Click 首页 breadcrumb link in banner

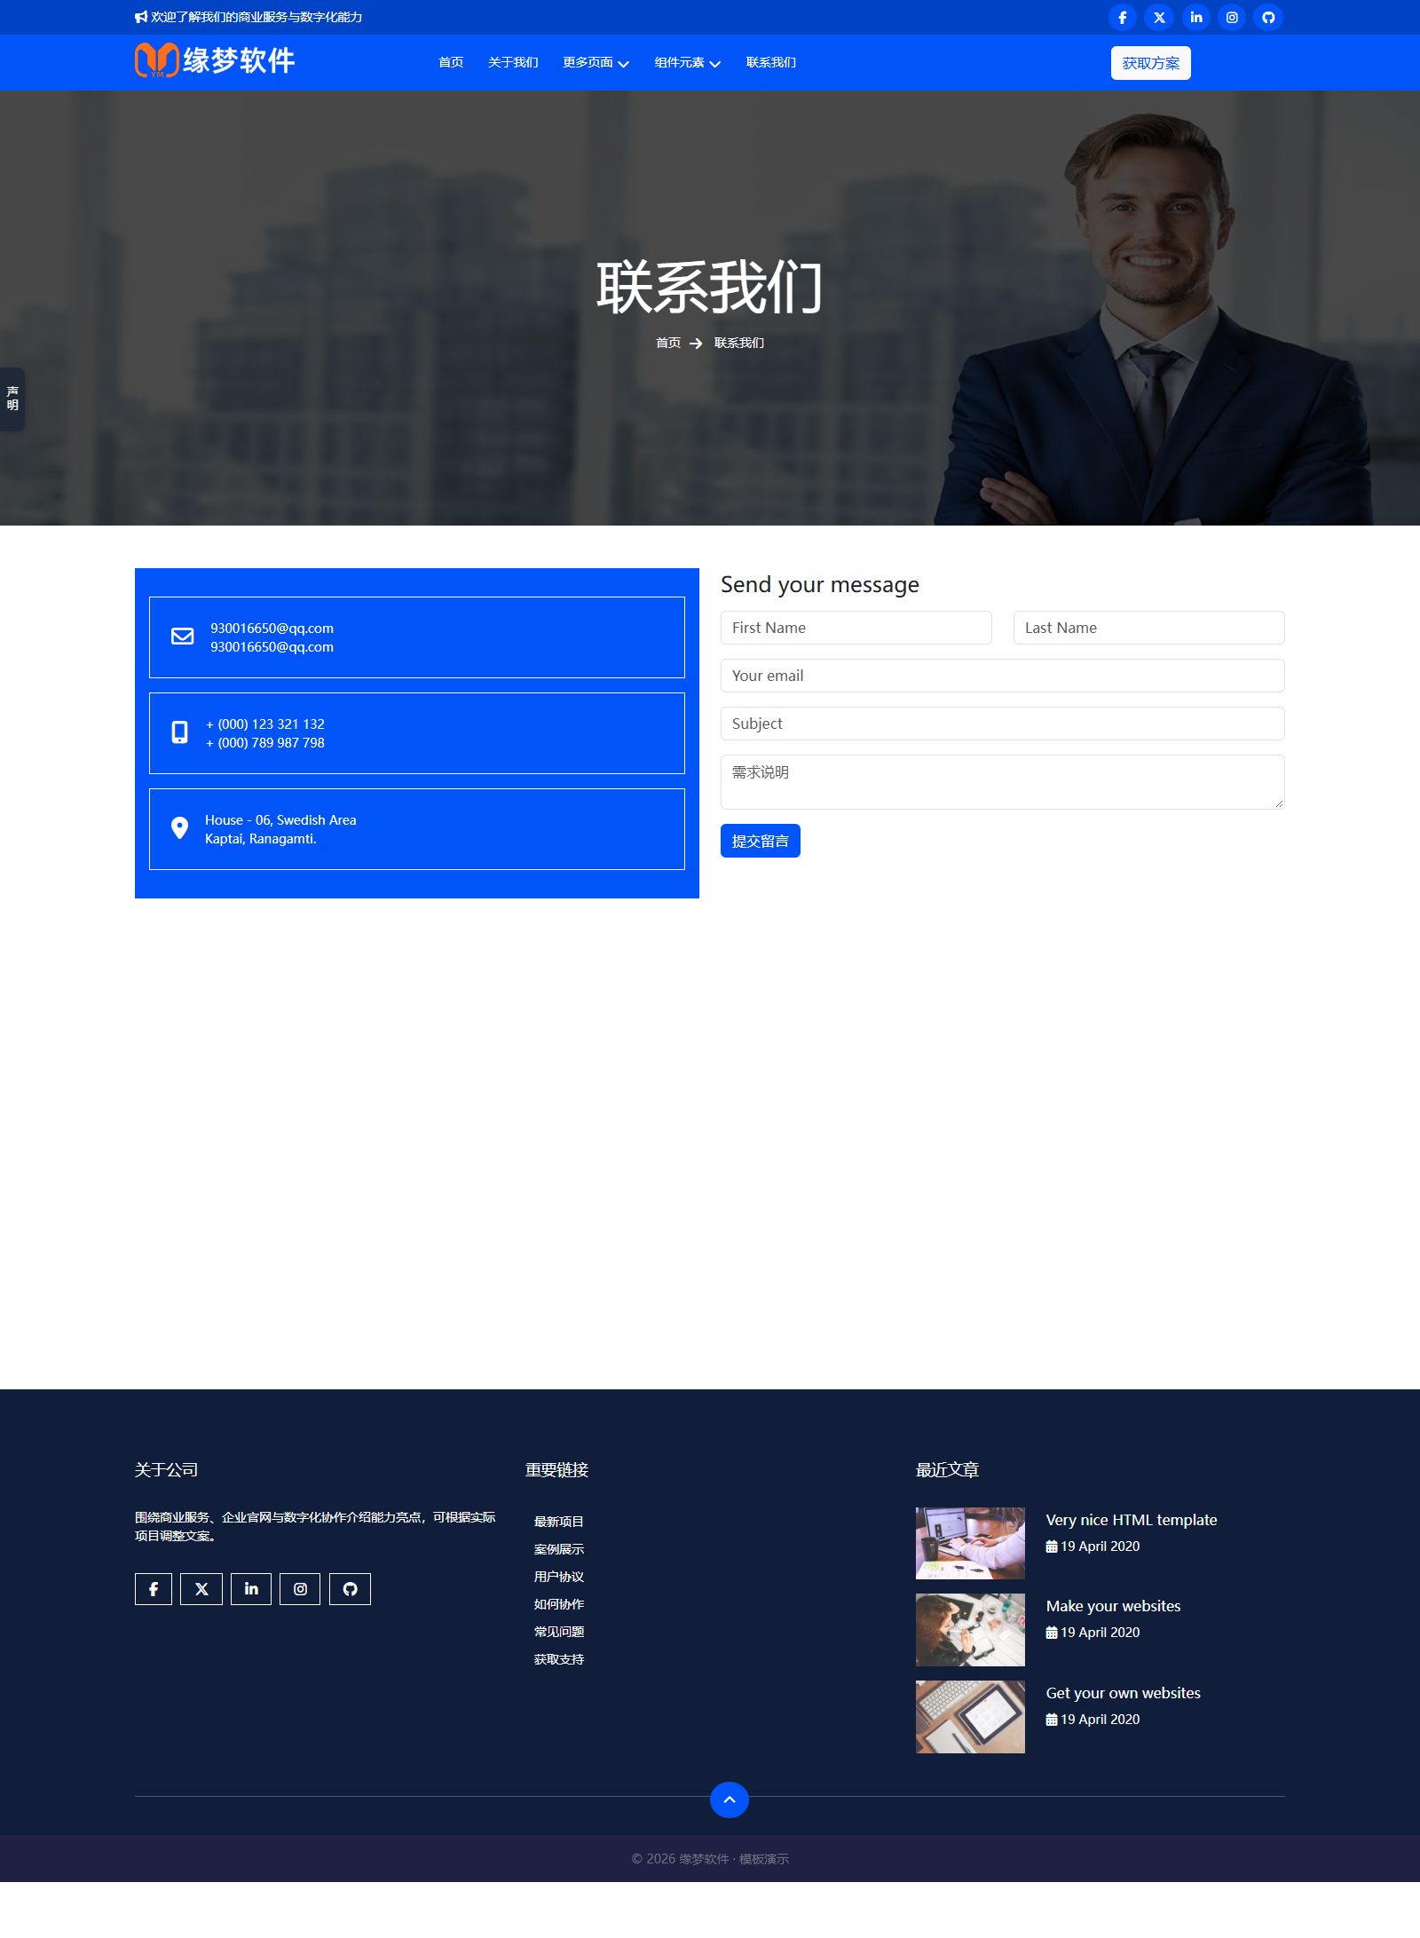click(667, 343)
